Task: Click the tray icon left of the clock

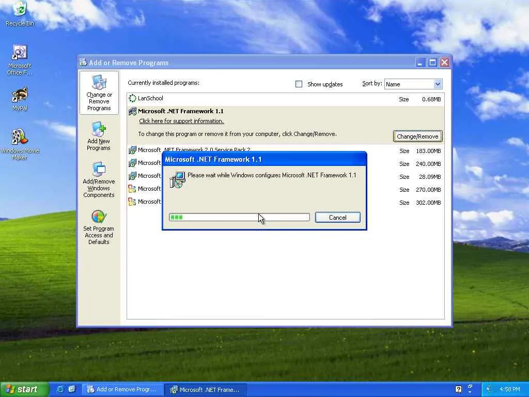Action: point(490,389)
